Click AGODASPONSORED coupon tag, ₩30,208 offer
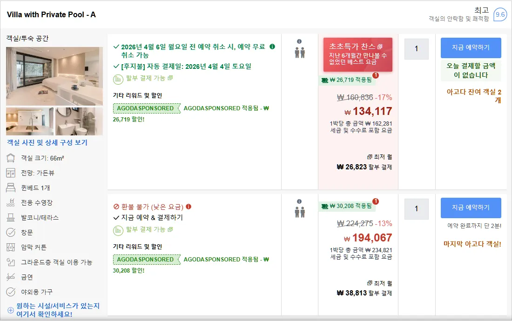 [x=147, y=260]
